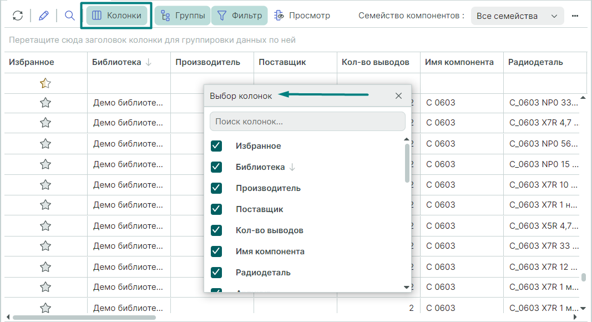Focus the Поиск колонок search field
This screenshot has width=592, height=322.
[x=307, y=121]
